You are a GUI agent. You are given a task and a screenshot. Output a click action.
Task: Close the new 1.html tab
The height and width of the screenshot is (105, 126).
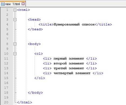[x=23, y=4]
